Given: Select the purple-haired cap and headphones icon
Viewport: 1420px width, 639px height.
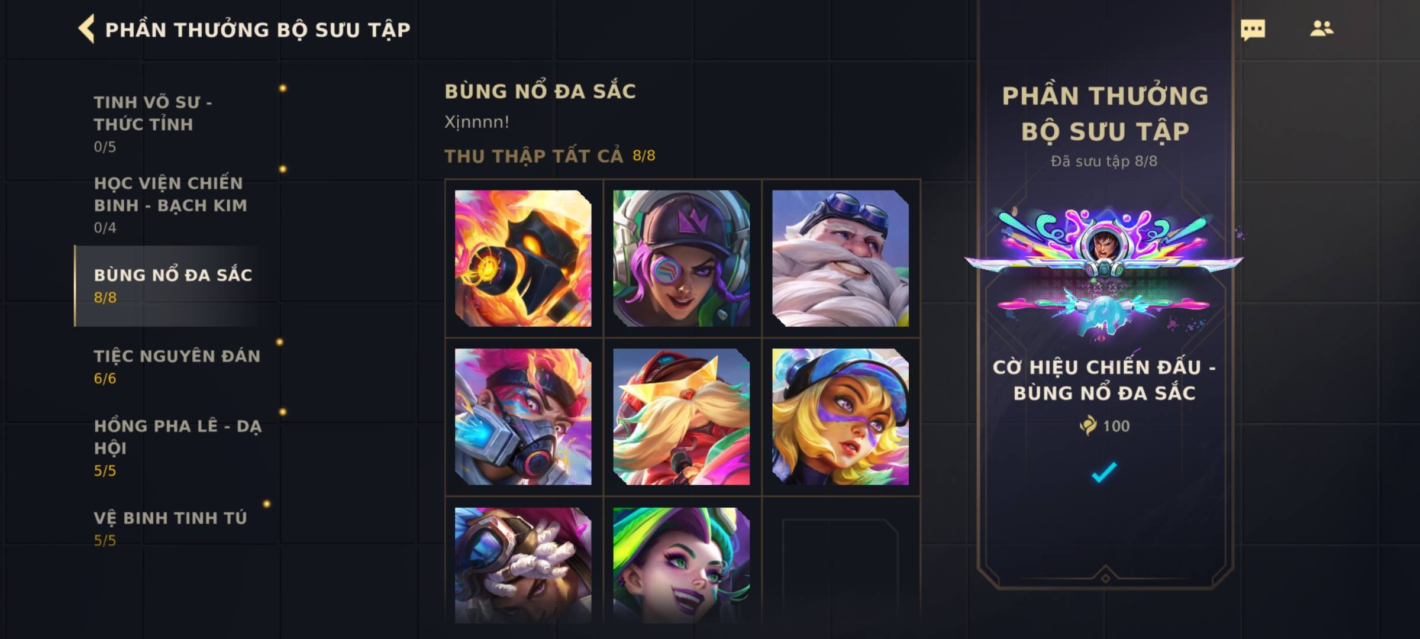Looking at the screenshot, I should (682, 258).
